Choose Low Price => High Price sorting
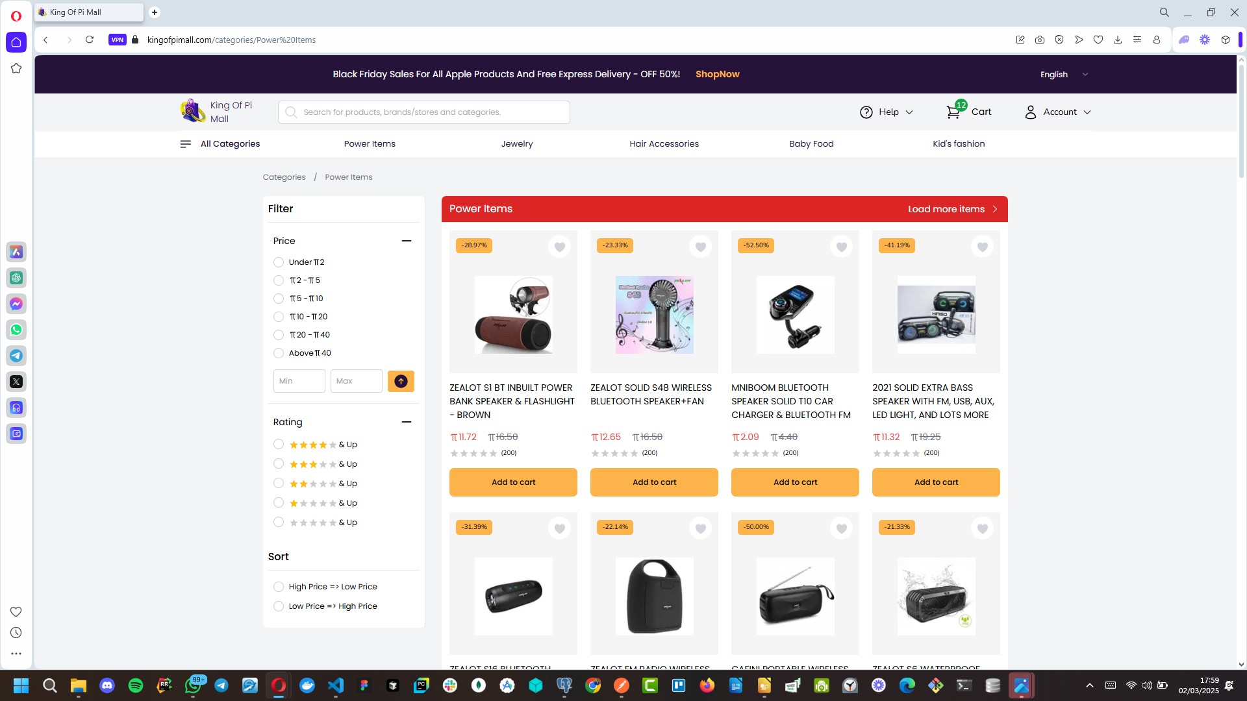Viewport: 1247px width, 701px height. point(279,606)
